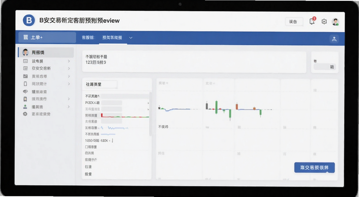
Task: Click the row with the red-green line chart
Action: [117, 116]
